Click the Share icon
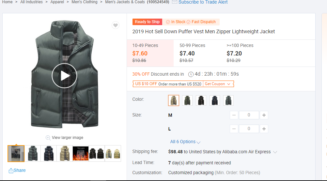Screen dimensions: 327x181 [11, 171]
